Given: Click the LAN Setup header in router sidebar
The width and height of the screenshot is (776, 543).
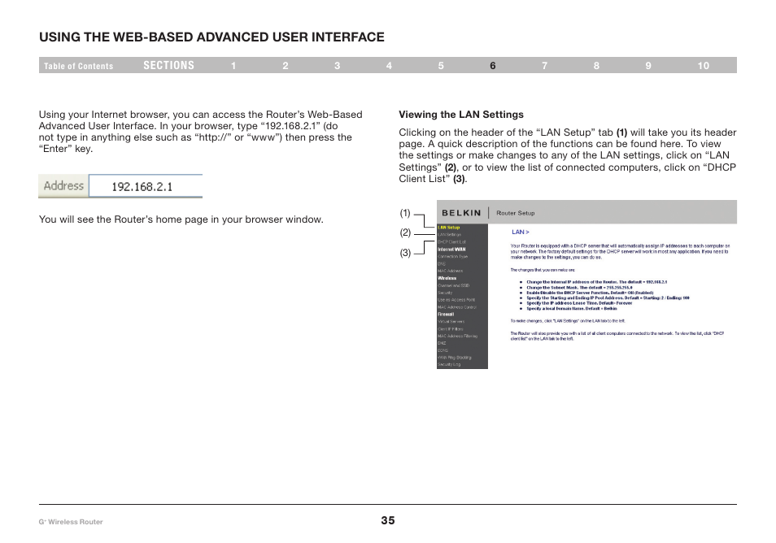Looking at the screenshot, I should pyautogui.click(x=449, y=228).
